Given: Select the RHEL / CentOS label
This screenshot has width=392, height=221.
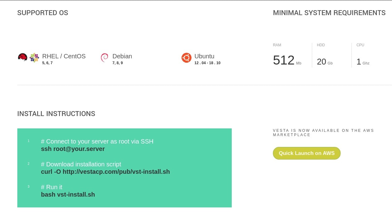Looking at the screenshot, I should click(x=64, y=56).
